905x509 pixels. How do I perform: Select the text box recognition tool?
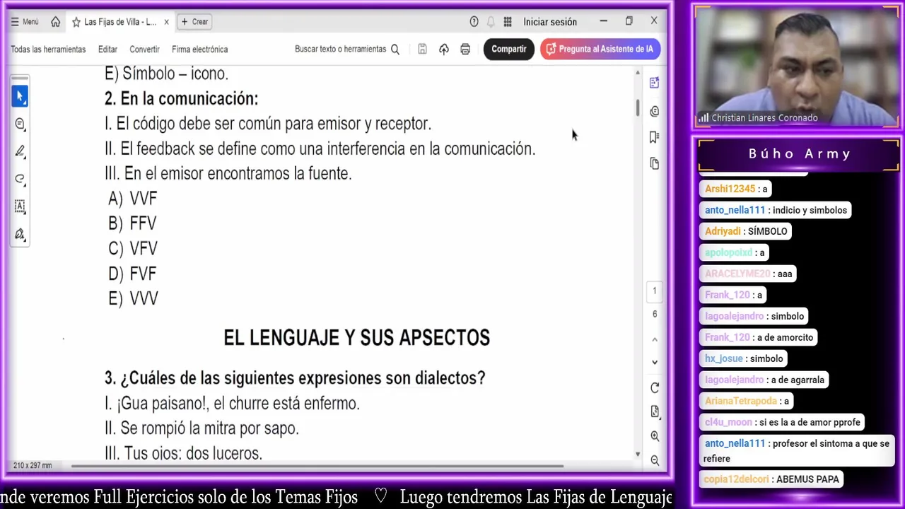tap(20, 206)
